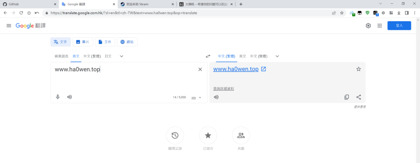Choose Japanese as source language

(x=108, y=56)
